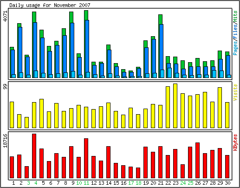Click the 'Daily usage for November 2007' title
240x188 pixels.
(50, 5)
